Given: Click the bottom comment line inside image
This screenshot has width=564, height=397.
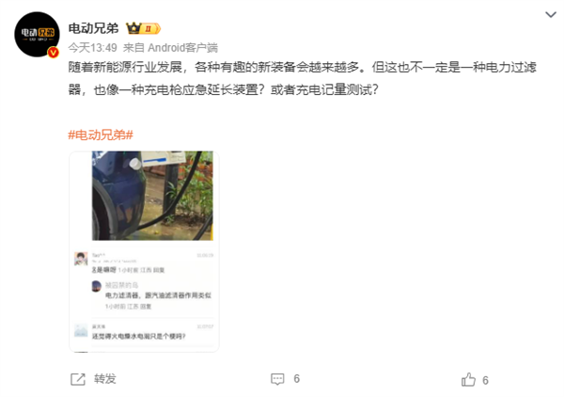Looking at the screenshot, I should [138, 336].
